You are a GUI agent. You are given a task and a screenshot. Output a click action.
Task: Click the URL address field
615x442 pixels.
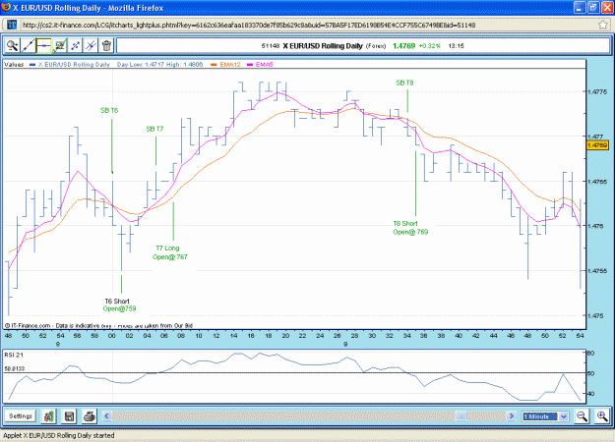[308, 26]
